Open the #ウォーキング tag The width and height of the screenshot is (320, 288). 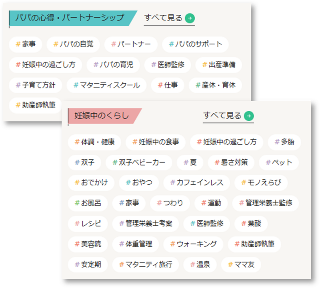pyautogui.click(x=193, y=244)
